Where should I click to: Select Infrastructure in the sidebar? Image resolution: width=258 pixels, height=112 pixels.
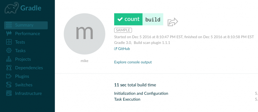pos(28,94)
